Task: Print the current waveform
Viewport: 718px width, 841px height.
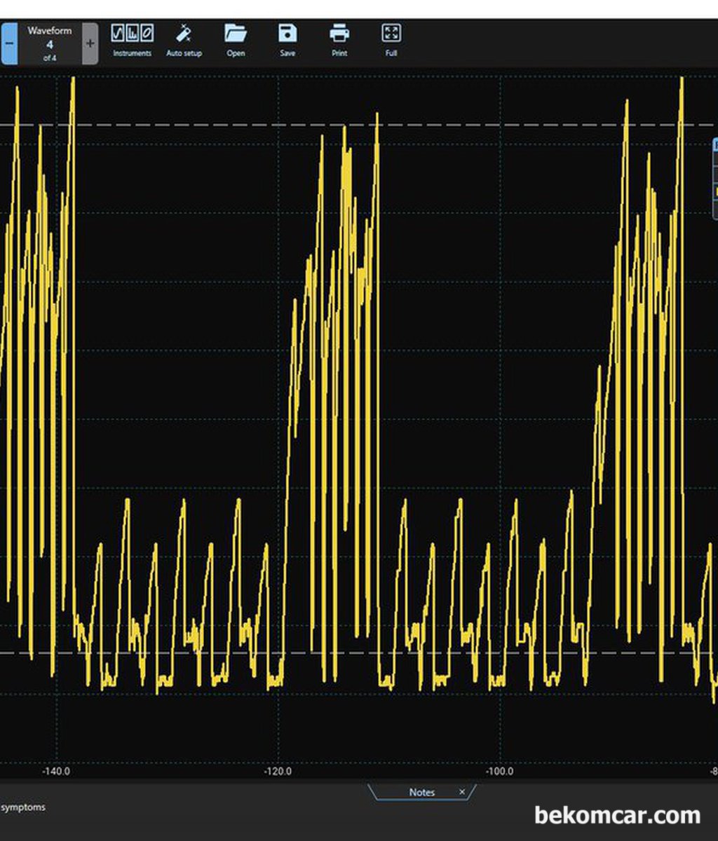Action: tap(339, 40)
